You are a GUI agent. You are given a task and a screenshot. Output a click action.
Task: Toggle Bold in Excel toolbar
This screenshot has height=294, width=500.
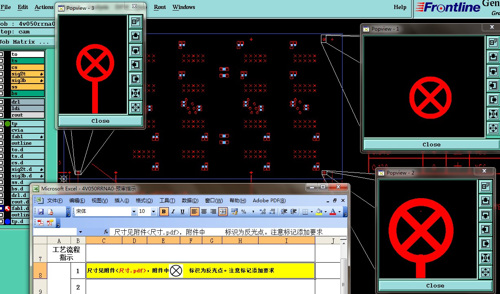(164, 212)
